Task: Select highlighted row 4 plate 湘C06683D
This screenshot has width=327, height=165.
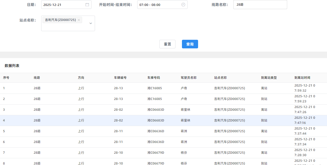Action: [156, 120]
